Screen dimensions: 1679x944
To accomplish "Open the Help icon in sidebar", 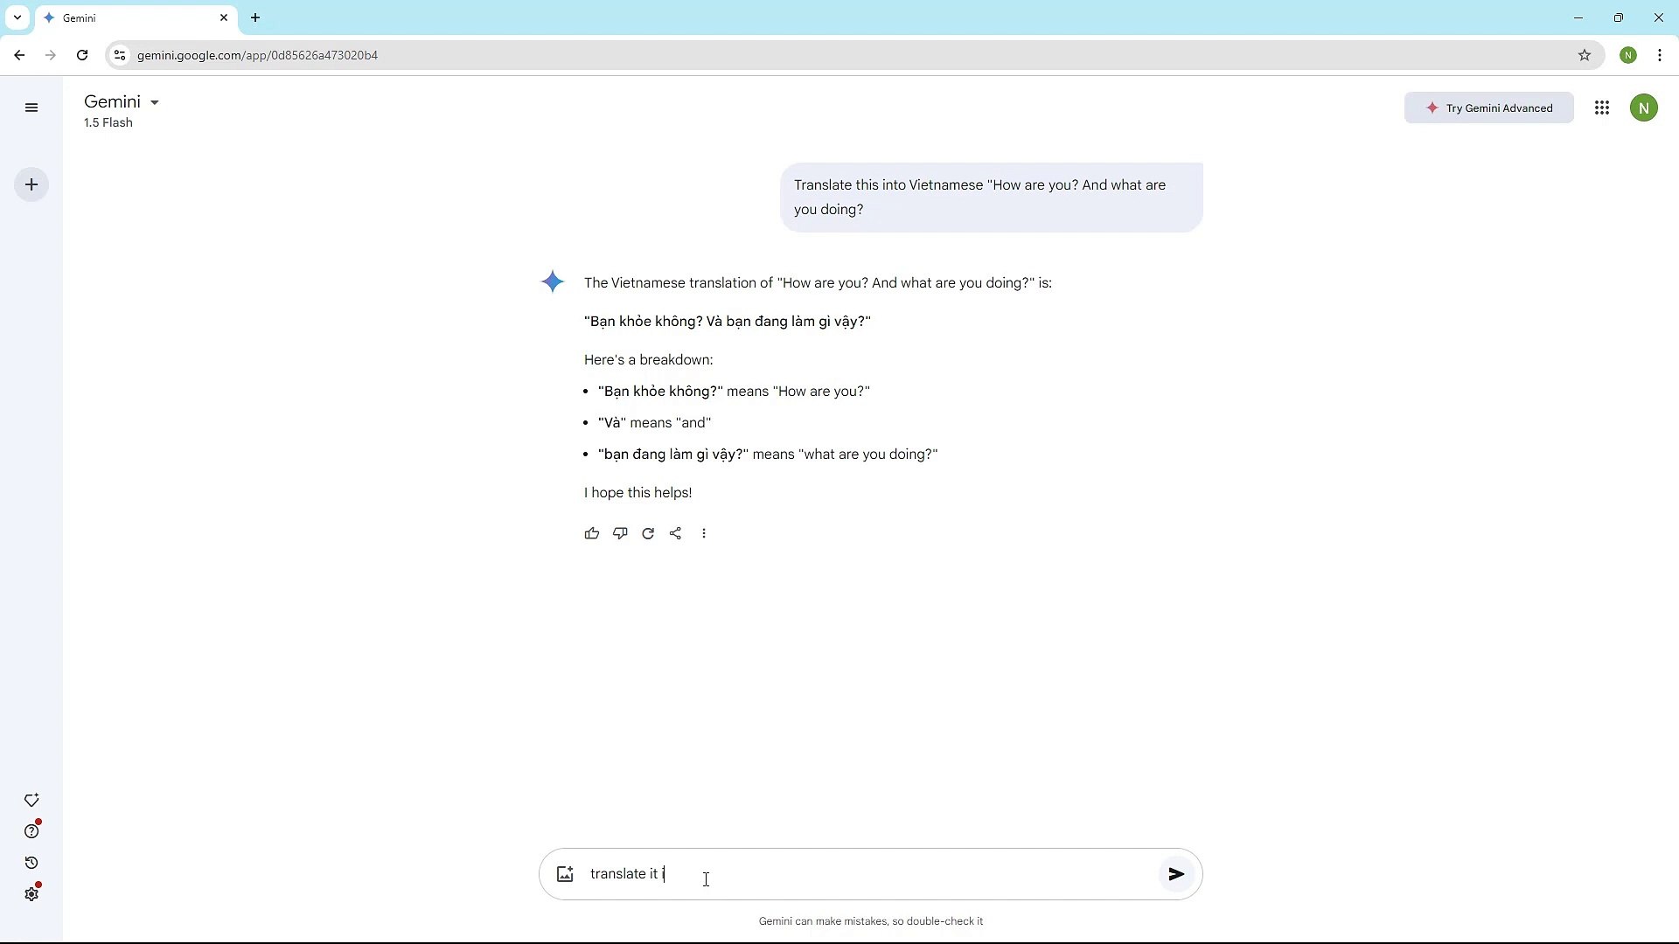I will point(31,831).
